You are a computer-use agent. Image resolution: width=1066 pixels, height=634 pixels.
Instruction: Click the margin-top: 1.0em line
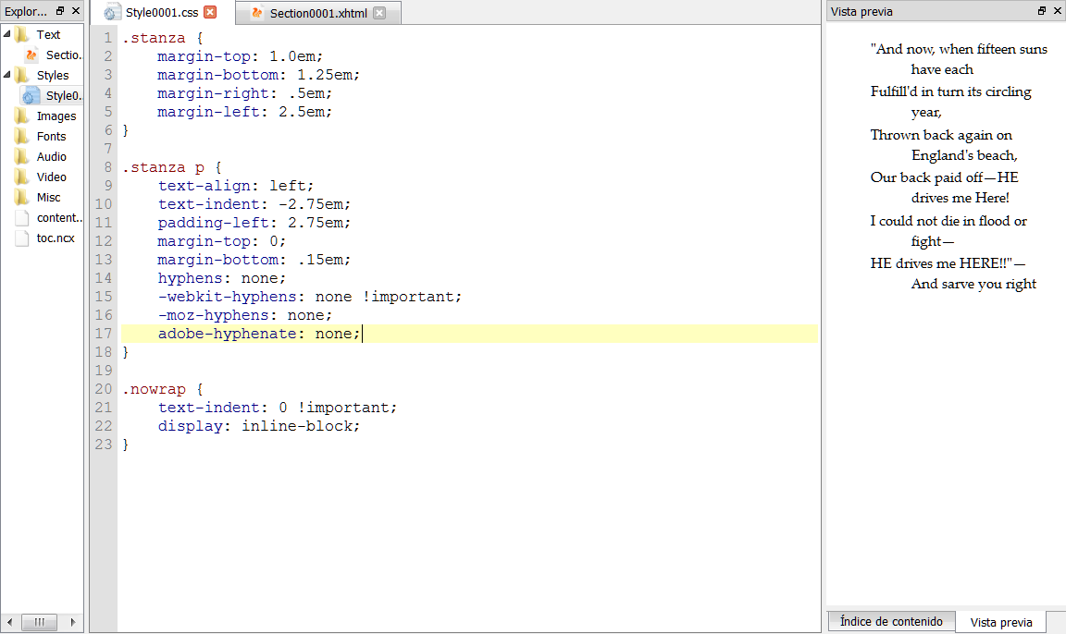pos(240,56)
